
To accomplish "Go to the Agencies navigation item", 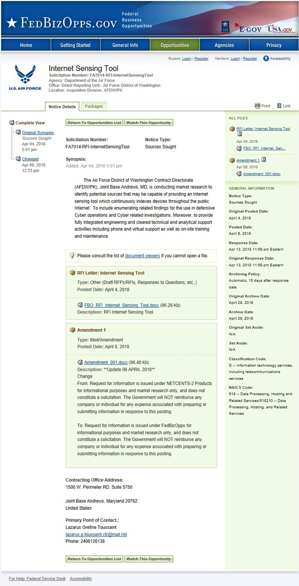I will [224, 45].
